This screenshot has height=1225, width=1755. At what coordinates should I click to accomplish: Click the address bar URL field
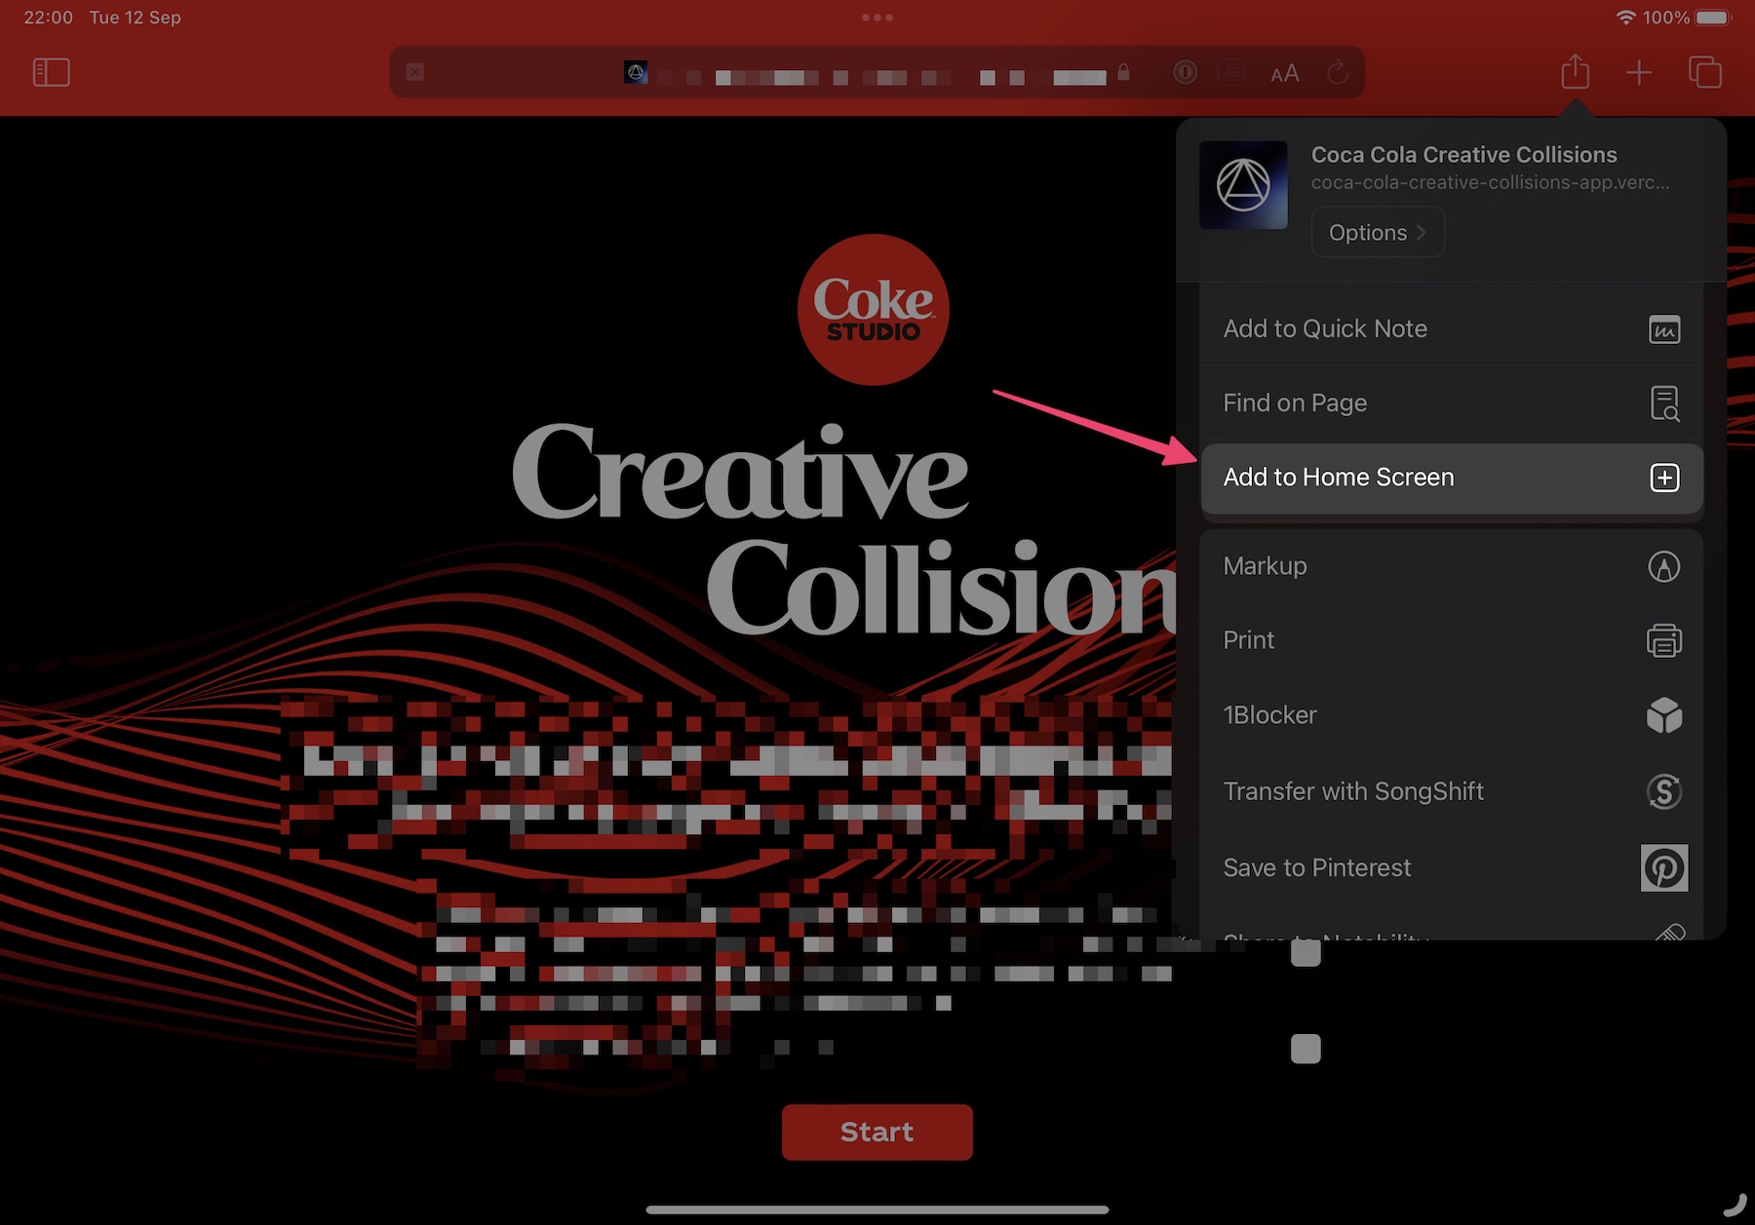[877, 73]
